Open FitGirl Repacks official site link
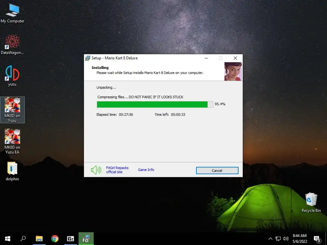This screenshot has width=327, height=245. 117,170
